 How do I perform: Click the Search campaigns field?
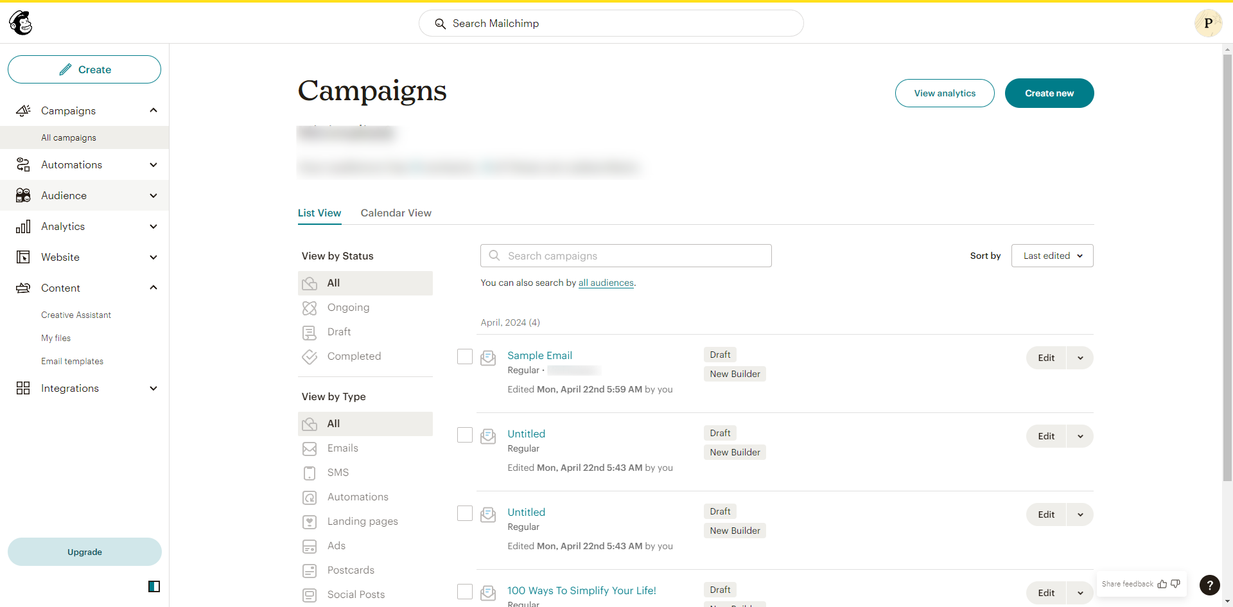(x=626, y=256)
